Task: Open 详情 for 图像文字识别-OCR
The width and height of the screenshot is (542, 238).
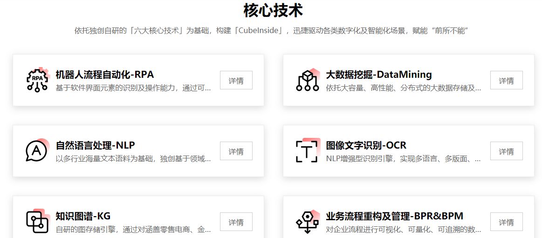Action: pos(507,151)
